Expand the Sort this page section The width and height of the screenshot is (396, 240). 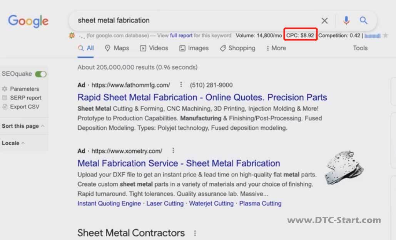pyautogui.click(x=23, y=126)
